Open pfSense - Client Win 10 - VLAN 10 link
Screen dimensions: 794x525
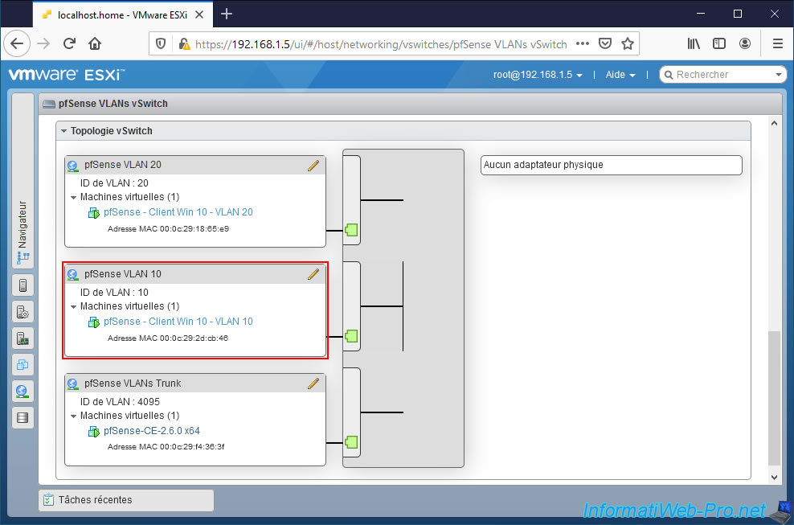click(x=178, y=322)
